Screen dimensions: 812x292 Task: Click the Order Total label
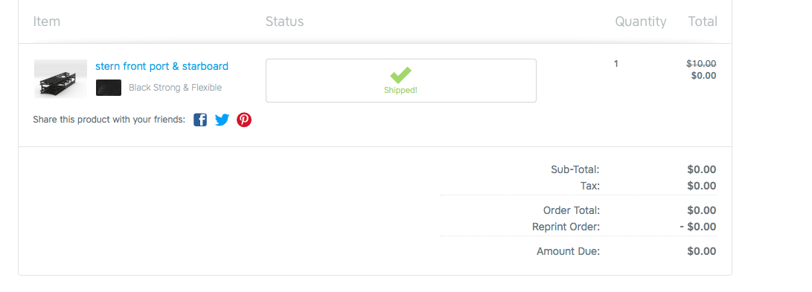pos(571,211)
